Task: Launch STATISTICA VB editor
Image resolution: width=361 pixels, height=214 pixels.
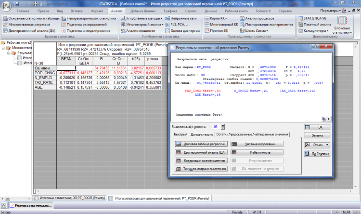Action: click(312, 18)
